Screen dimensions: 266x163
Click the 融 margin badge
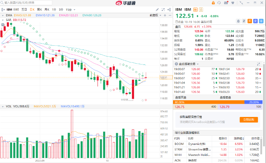195,10
